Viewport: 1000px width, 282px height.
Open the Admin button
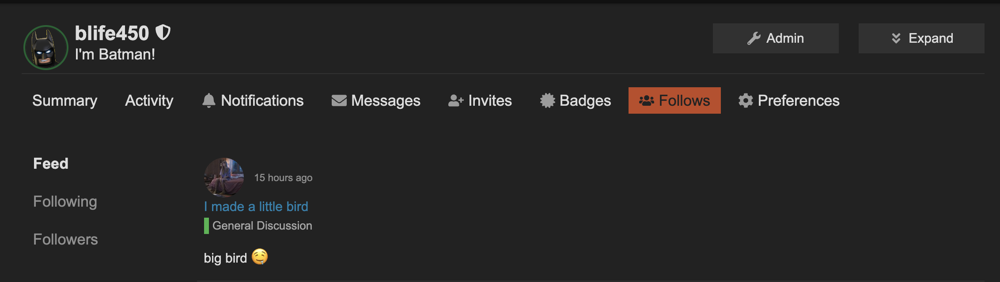click(x=776, y=38)
